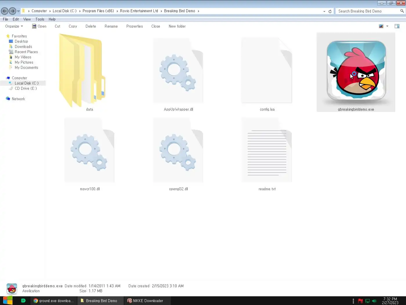
Task: Select the config.lua file icon
Action: (267, 70)
